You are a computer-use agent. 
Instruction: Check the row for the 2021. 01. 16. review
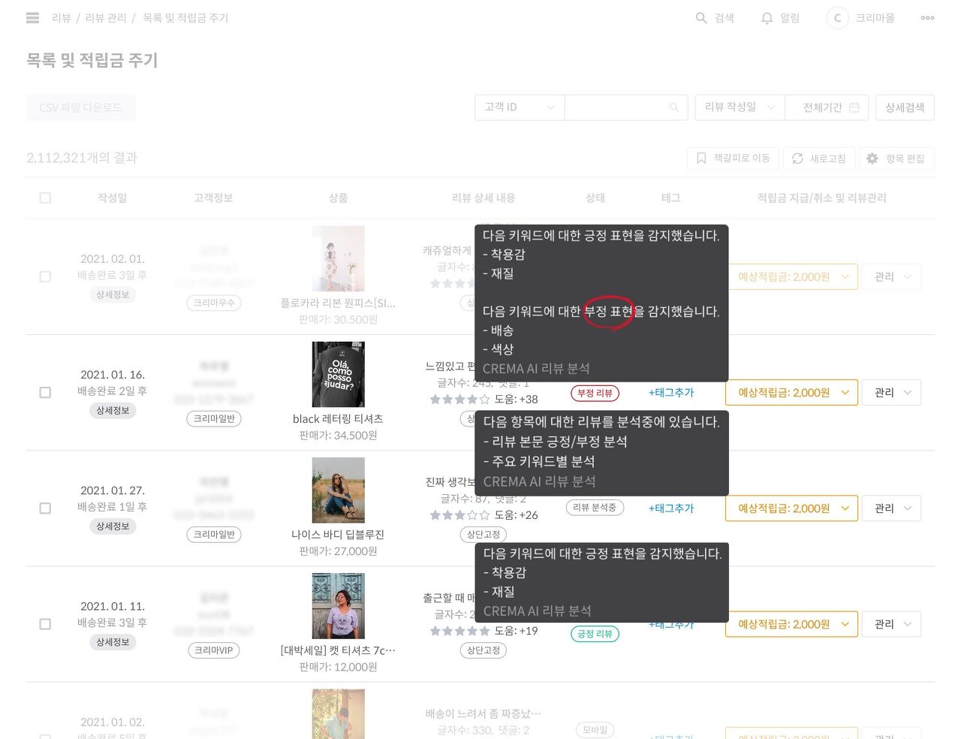point(45,392)
